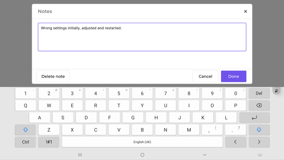Open keyboard switcher icon in navigation bar
284x160 pixels.
tap(260, 155)
